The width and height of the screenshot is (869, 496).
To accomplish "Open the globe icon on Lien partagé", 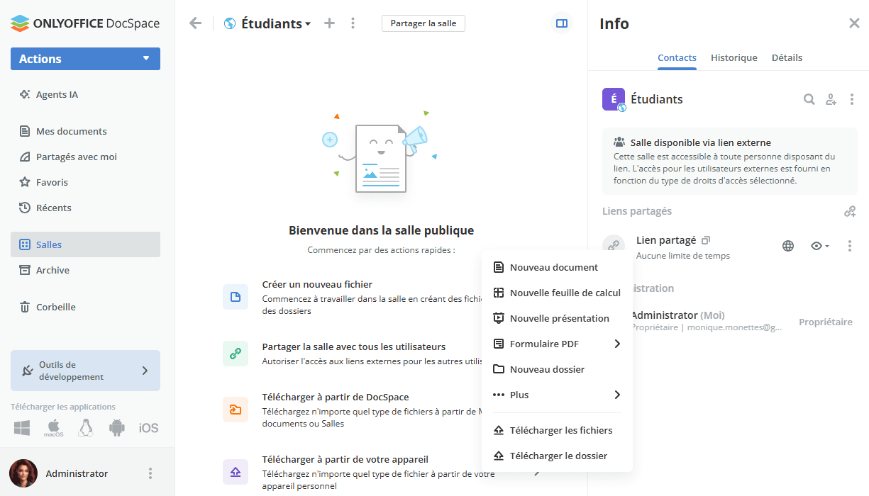I will pos(788,245).
